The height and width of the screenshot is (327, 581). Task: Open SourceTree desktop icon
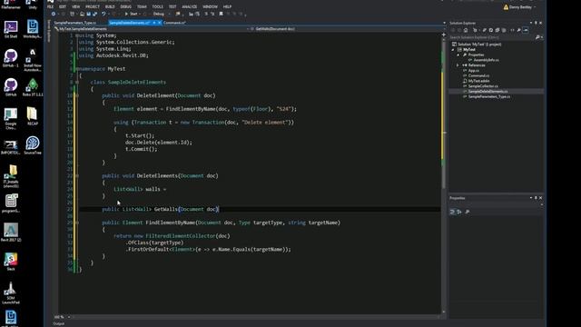point(33,145)
